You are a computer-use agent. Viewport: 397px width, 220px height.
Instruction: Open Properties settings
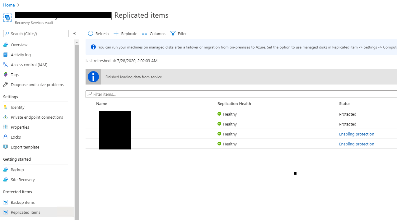point(20,127)
